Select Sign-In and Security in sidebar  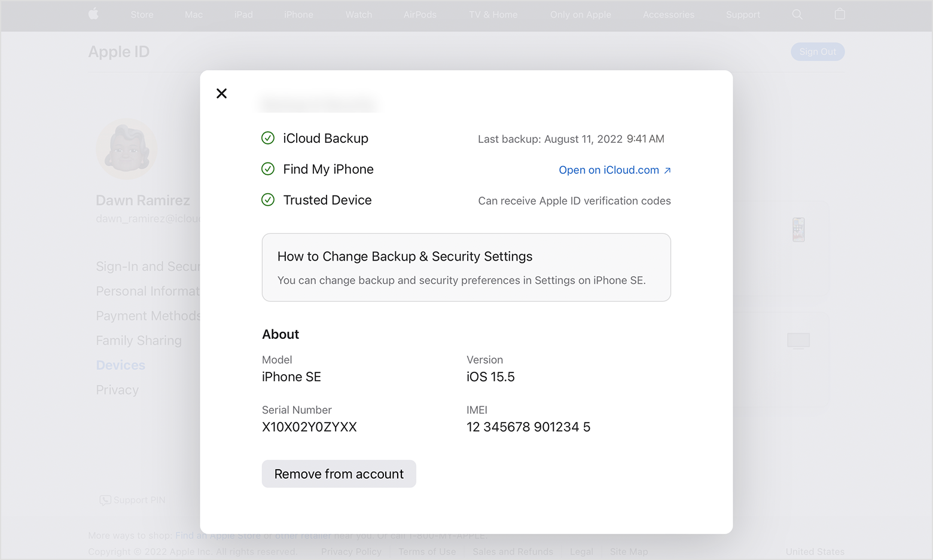(148, 267)
